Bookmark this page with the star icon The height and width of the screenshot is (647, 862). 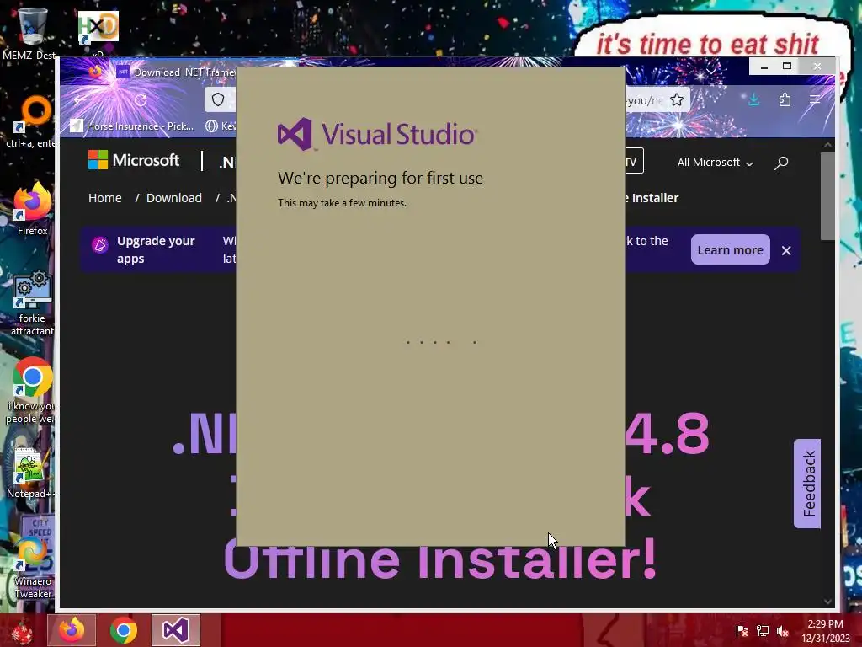677,99
